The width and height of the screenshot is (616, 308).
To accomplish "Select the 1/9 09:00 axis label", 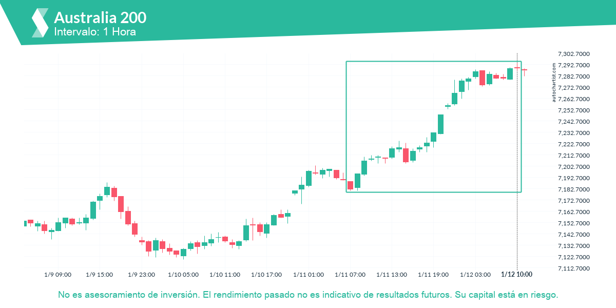I will (57, 275).
